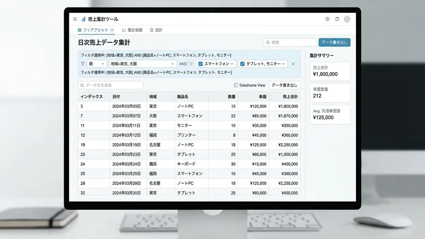This screenshot has height=239, width=425.
Task: Toggle the タブレット, モニター checkbox
Action: tap(242, 64)
